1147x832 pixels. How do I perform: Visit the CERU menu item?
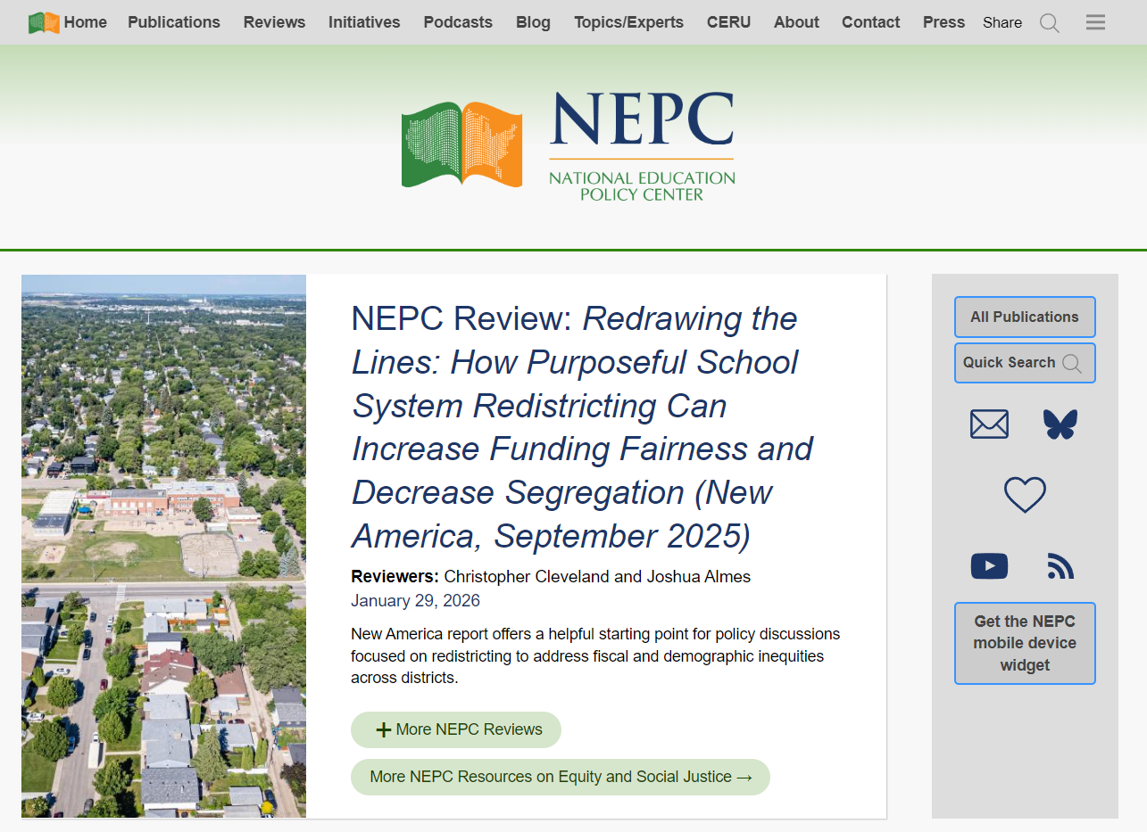tap(728, 22)
